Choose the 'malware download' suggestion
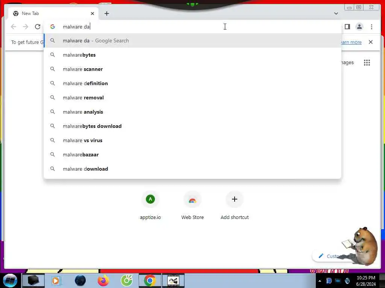The image size is (385, 288). [192, 169]
